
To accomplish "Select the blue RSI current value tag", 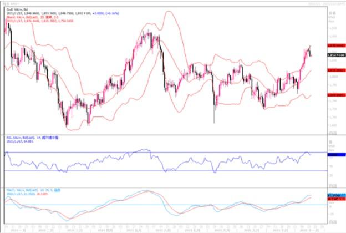I will point(334,154).
